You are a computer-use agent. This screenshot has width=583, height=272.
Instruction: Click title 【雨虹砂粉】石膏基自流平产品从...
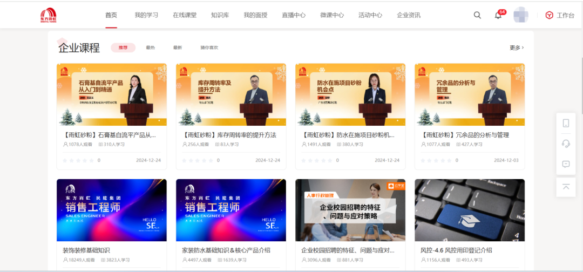pyautogui.click(x=109, y=135)
